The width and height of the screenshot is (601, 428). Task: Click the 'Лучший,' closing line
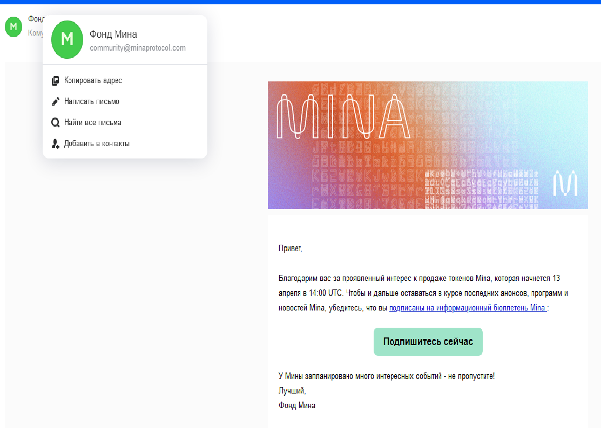292,391
